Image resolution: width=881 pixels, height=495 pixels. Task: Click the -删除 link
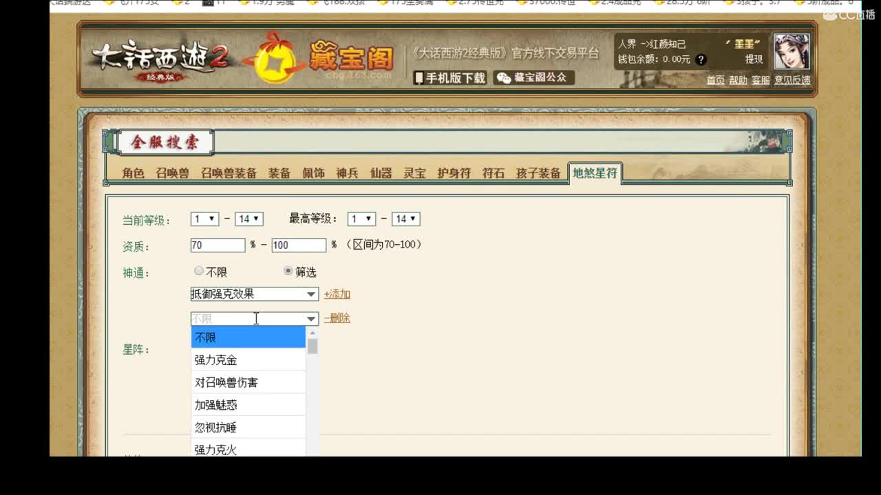click(x=337, y=318)
